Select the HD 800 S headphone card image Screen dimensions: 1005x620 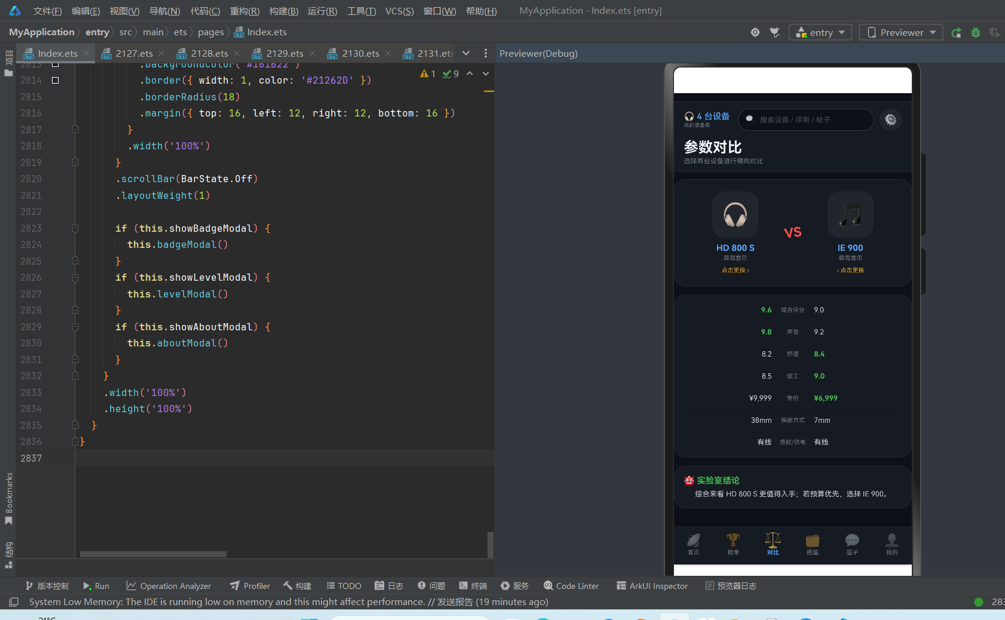[x=736, y=214]
